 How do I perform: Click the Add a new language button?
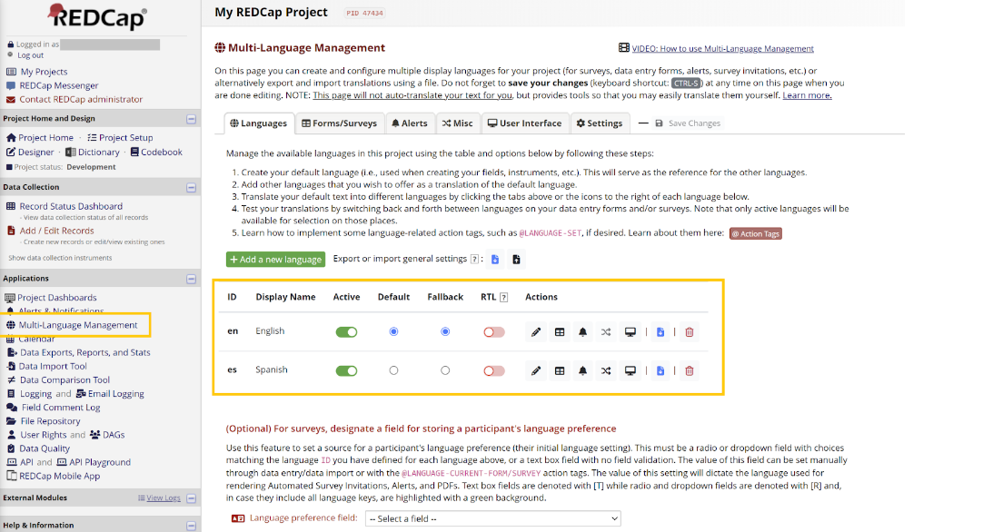275,260
